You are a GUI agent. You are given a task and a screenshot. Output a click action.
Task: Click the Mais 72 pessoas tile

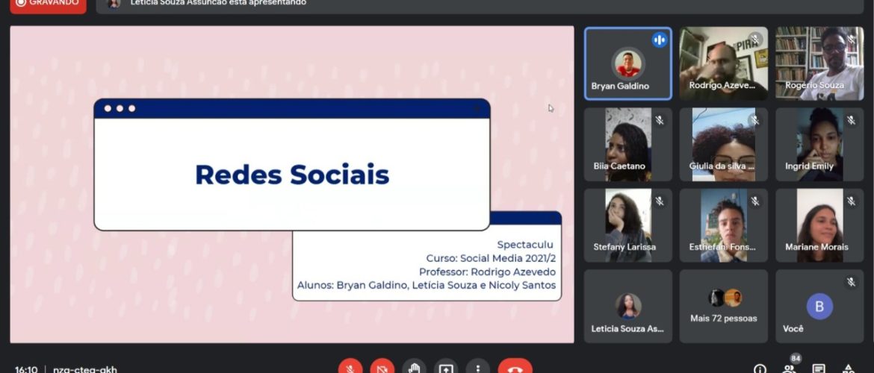tap(723, 306)
